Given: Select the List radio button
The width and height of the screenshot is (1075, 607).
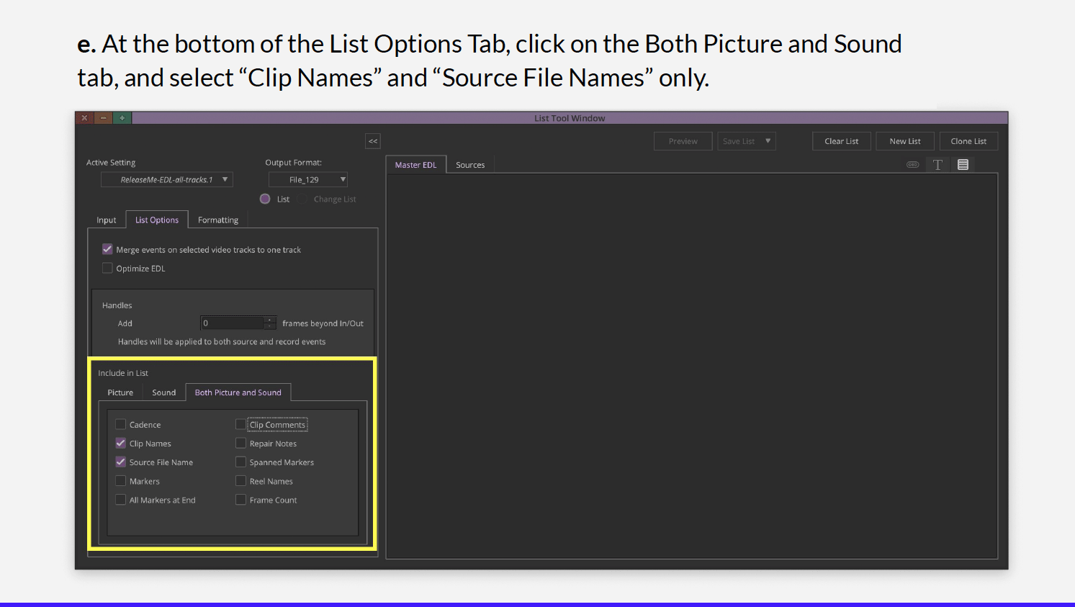Looking at the screenshot, I should tap(265, 199).
